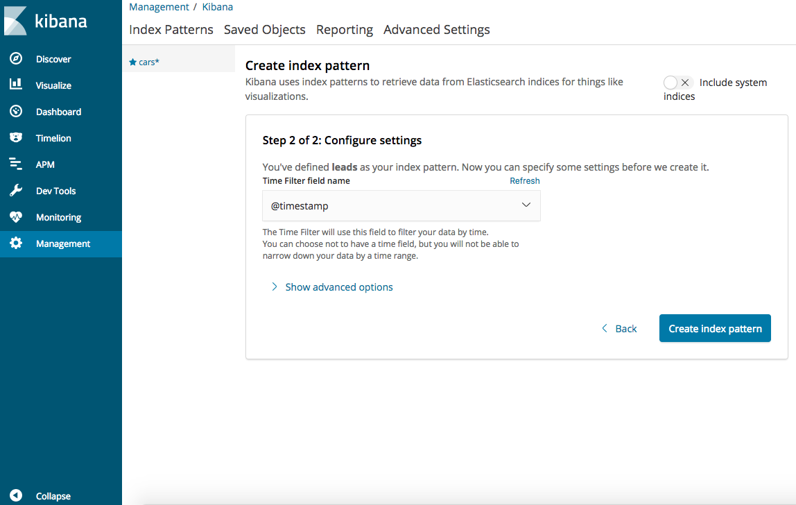Select APM label in the sidebar
The width and height of the screenshot is (796, 505).
tap(45, 164)
